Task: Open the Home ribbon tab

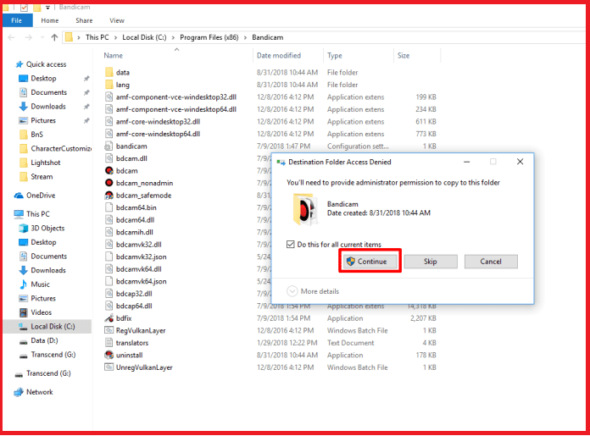Action: pyautogui.click(x=50, y=20)
